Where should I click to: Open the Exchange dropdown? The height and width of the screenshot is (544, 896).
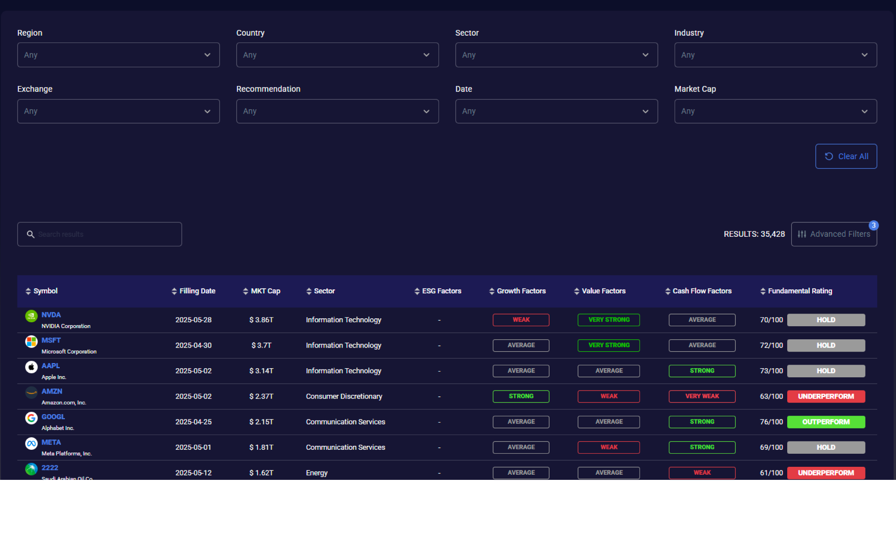118,111
